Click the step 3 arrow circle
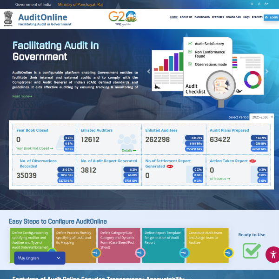This screenshot has height=279, width=279. point(140,252)
